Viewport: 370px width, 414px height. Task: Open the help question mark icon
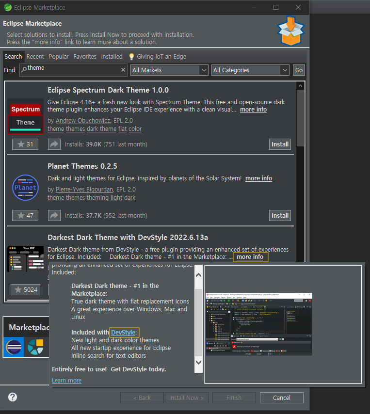(x=13, y=397)
